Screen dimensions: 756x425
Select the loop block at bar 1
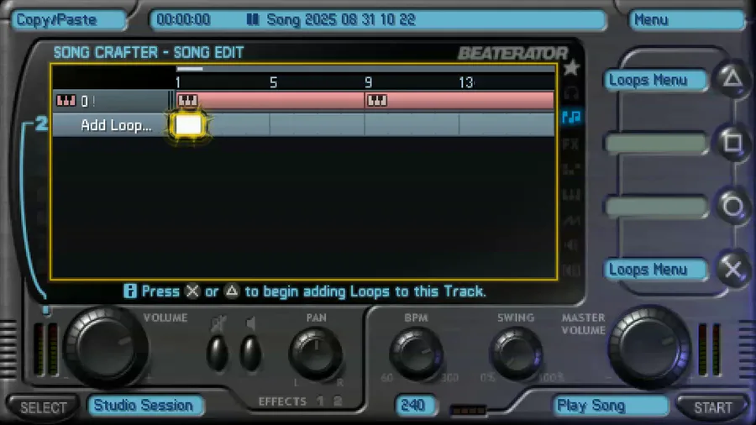click(x=270, y=101)
